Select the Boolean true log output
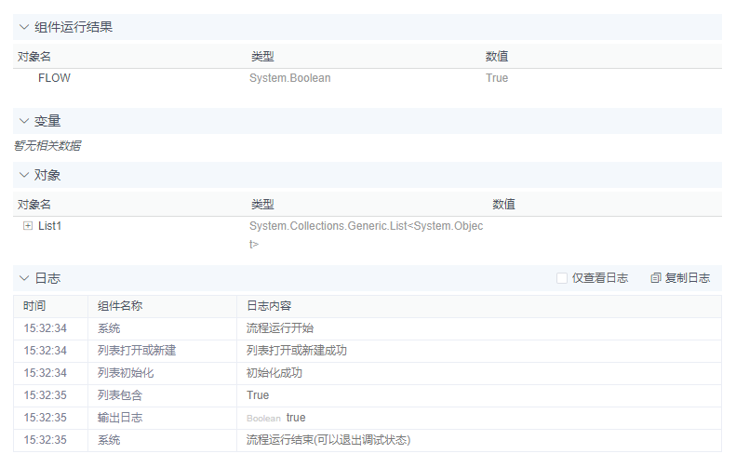 coord(276,418)
